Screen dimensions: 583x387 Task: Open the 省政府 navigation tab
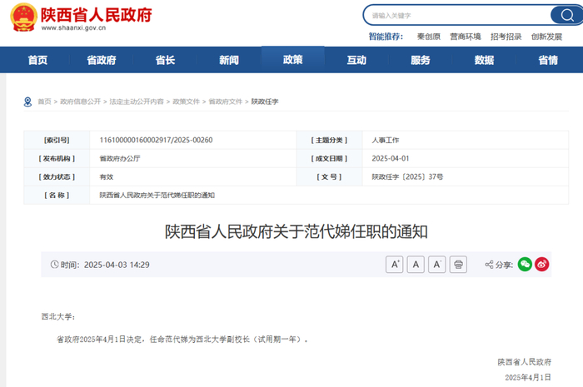coord(102,60)
